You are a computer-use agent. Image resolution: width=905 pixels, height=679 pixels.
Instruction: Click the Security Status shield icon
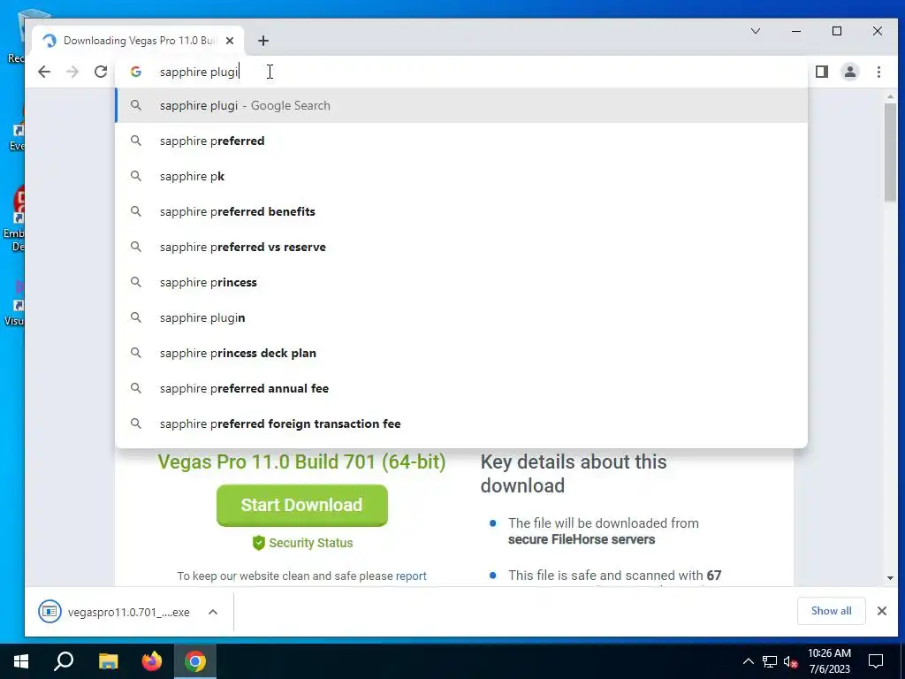click(x=259, y=543)
